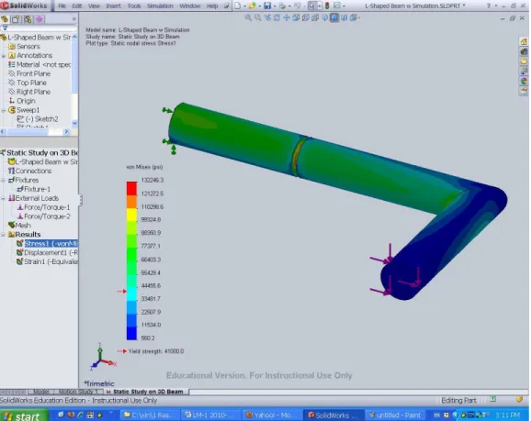
Task: Collapse the Sweep1 feature node
Action: [x=4, y=110]
